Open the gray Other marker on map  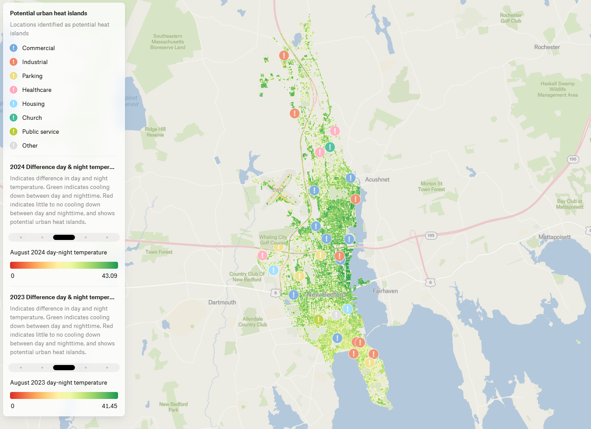tap(336, 314)
